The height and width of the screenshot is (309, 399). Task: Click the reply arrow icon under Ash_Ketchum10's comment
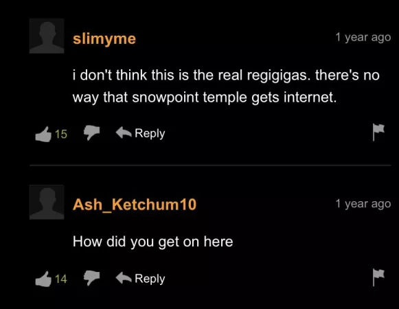(x=124, y=277)
